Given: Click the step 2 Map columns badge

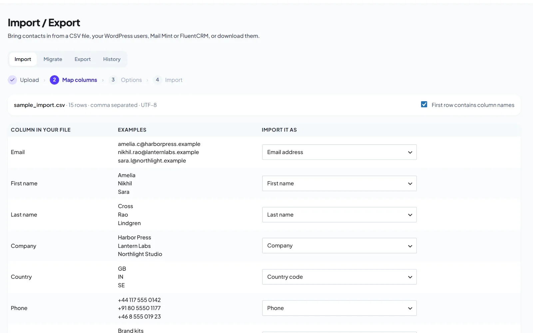Looking at the screenshot, I should pyautogui.click(x=54, y=80).
